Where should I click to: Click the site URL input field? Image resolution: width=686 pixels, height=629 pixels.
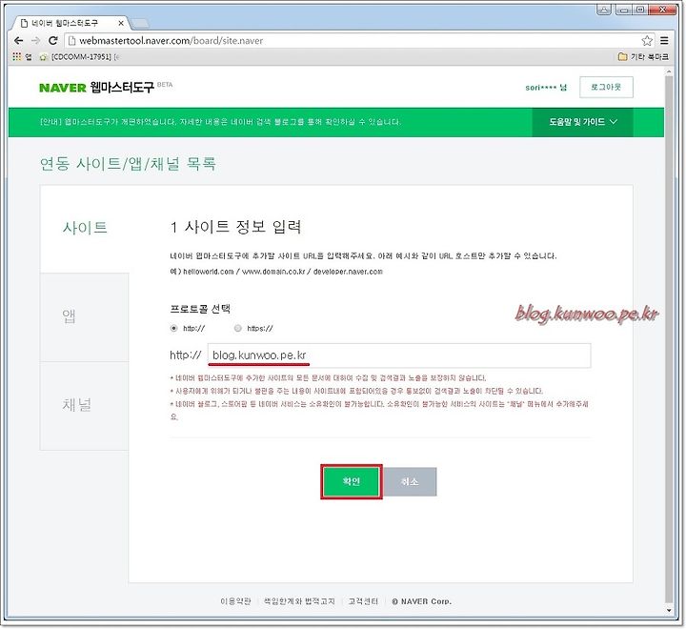point(399,355)
